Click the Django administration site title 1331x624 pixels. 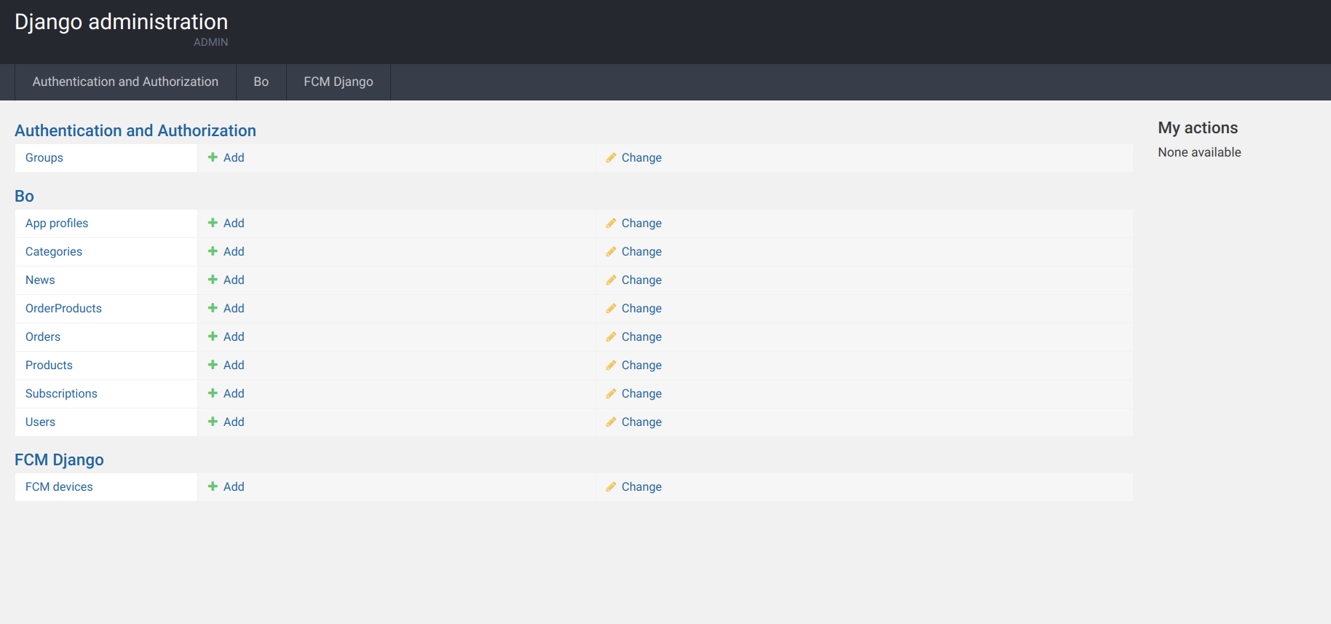tap(121, 22)
